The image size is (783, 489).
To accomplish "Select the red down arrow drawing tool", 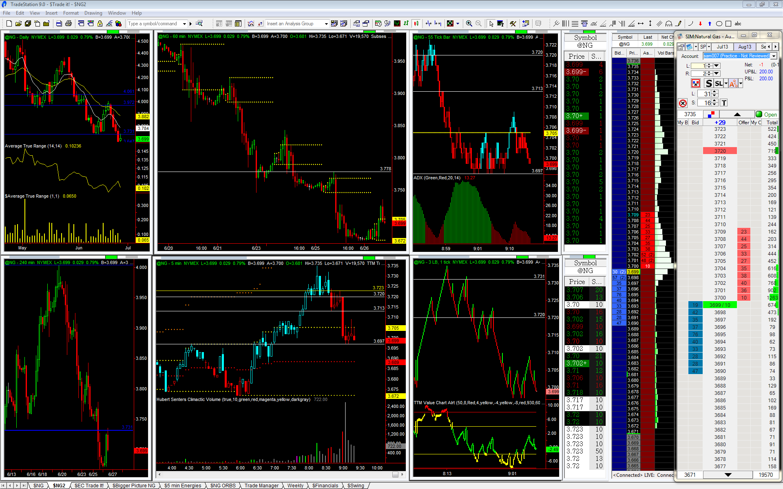I will point(700,24).
